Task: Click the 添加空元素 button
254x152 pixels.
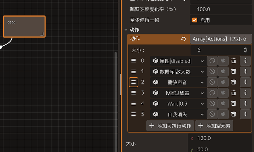Action: pyautogui.click(x=214, y=126)
